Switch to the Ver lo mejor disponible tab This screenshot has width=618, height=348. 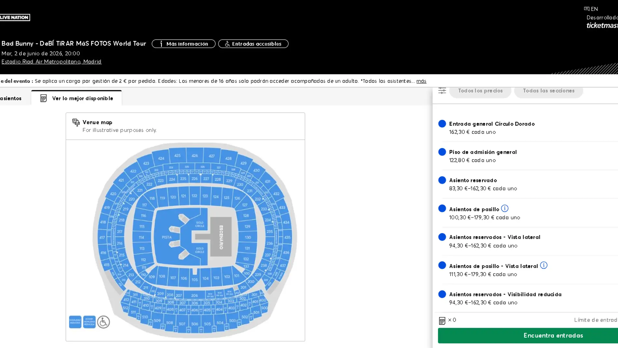tap(83, 98)
